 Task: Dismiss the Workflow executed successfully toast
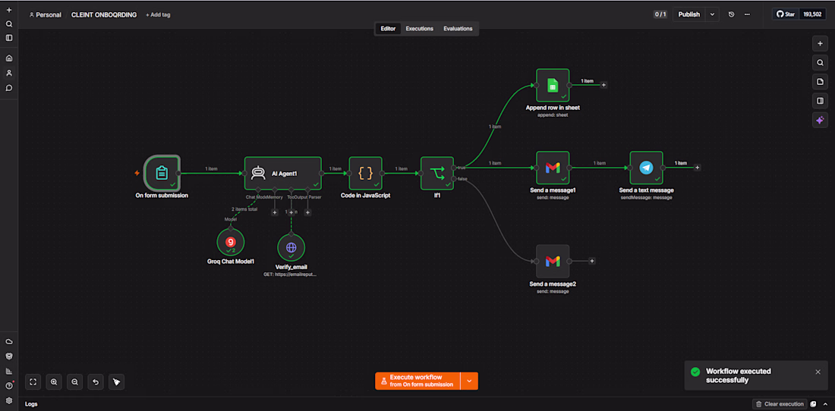pyautogui.click(x=818, y=372)
